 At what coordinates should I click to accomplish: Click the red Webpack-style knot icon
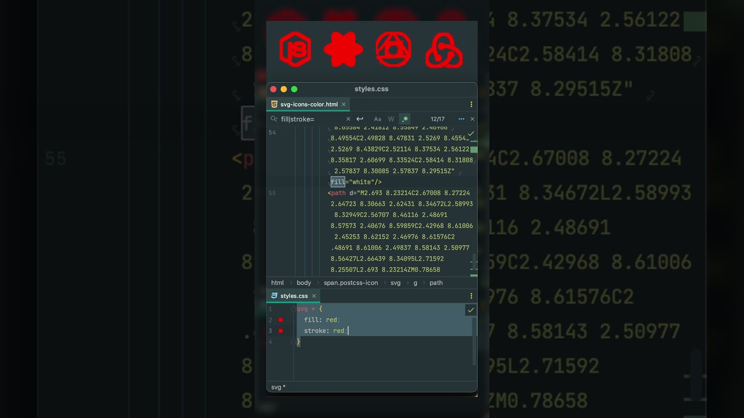pyautogui.click(x=443, y=51)
